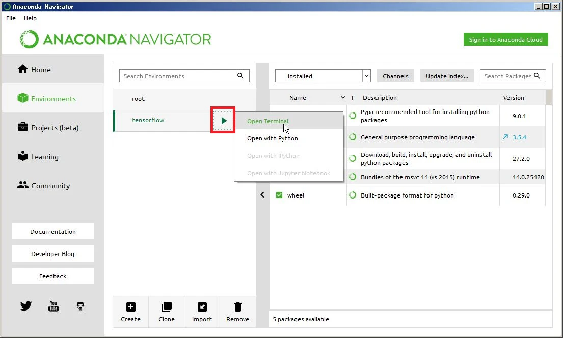This screenshot has height=338, width=563.
Task: Import an environment
Action: click(x=202, y=312)
